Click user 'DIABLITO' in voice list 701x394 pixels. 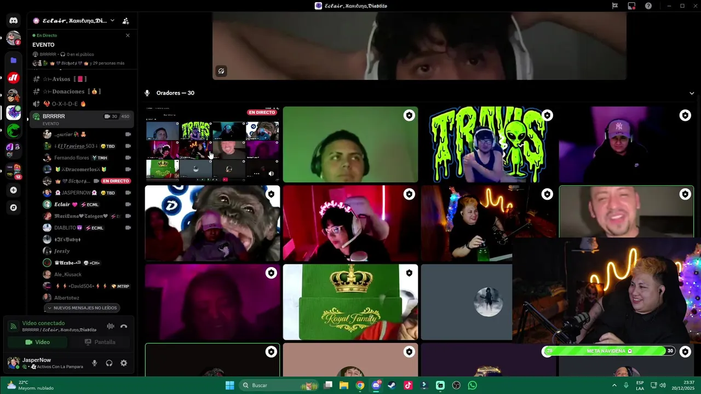88,228
